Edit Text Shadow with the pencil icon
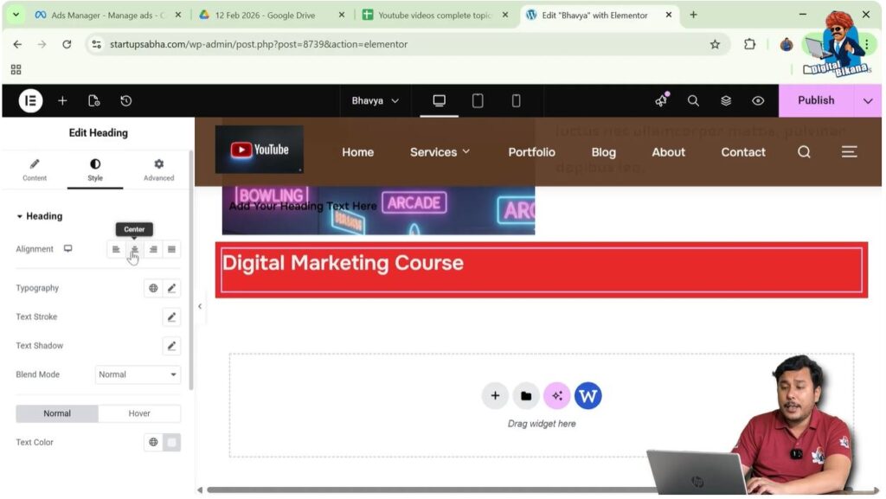This screenshot has width=886, height=499. [172, 345]
